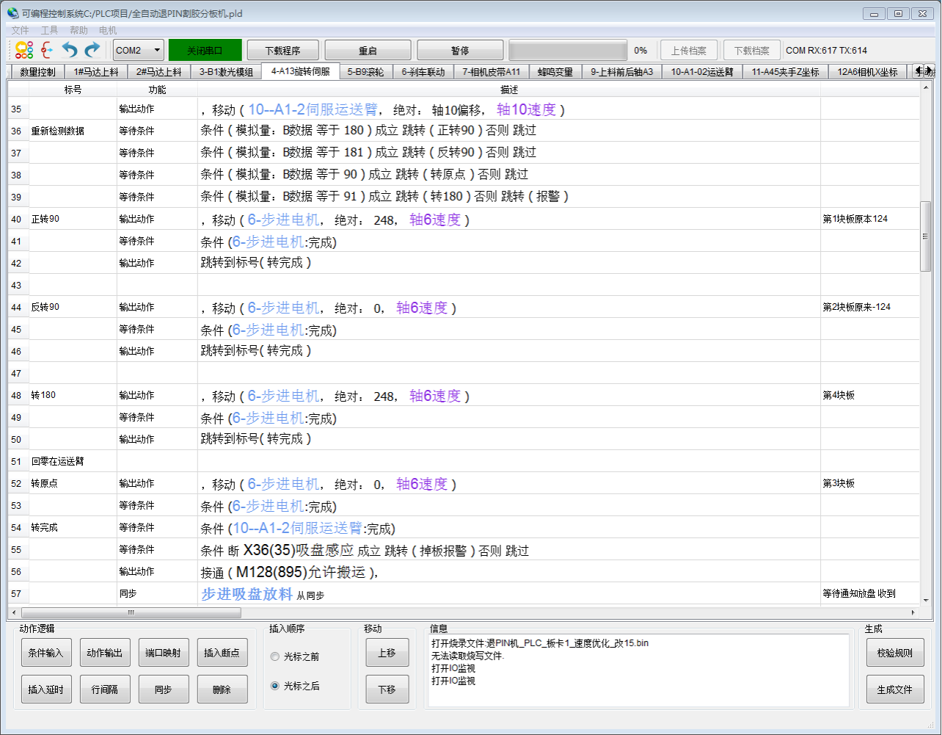Click the 条件输入 button
This screenshot has width=942, height=735.
point(46,653)
